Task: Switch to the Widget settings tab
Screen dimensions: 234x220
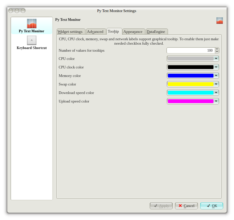Action: (x=70, y=32)
